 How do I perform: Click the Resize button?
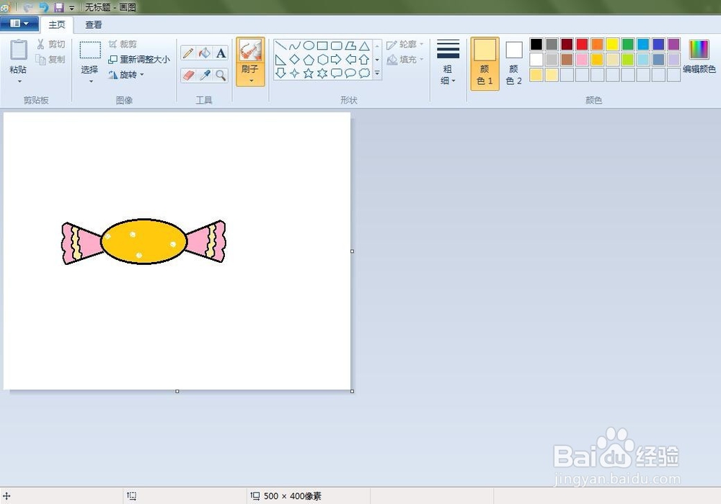(139, 59)
